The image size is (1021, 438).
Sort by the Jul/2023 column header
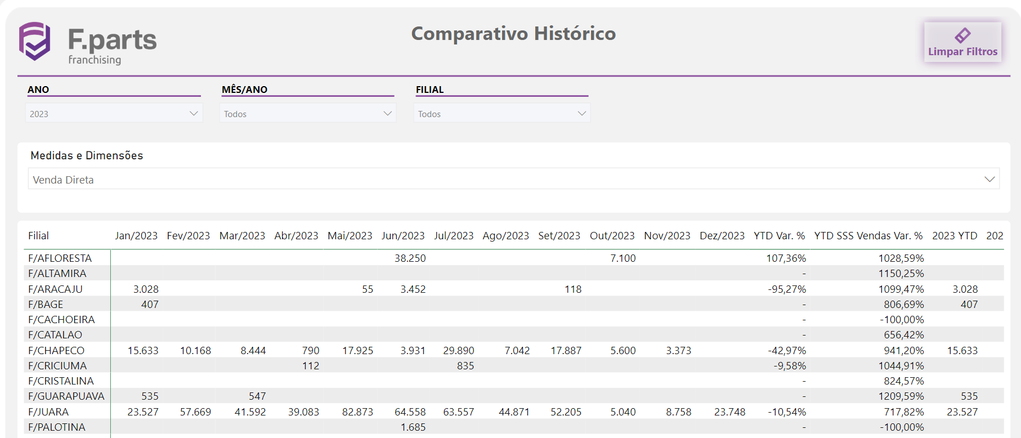coord(454,235)
